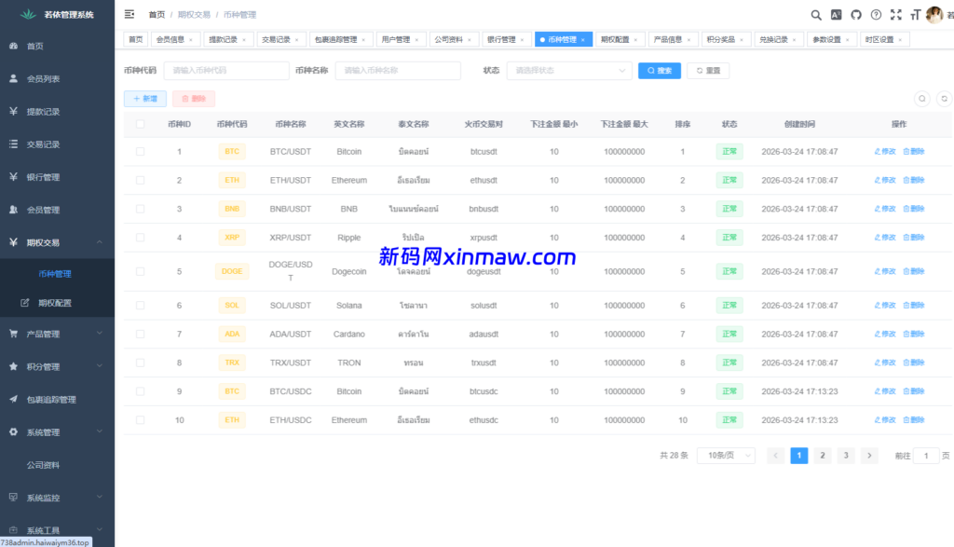Collapse the 期权交易 sidebar menu

(x=57, y=242)
